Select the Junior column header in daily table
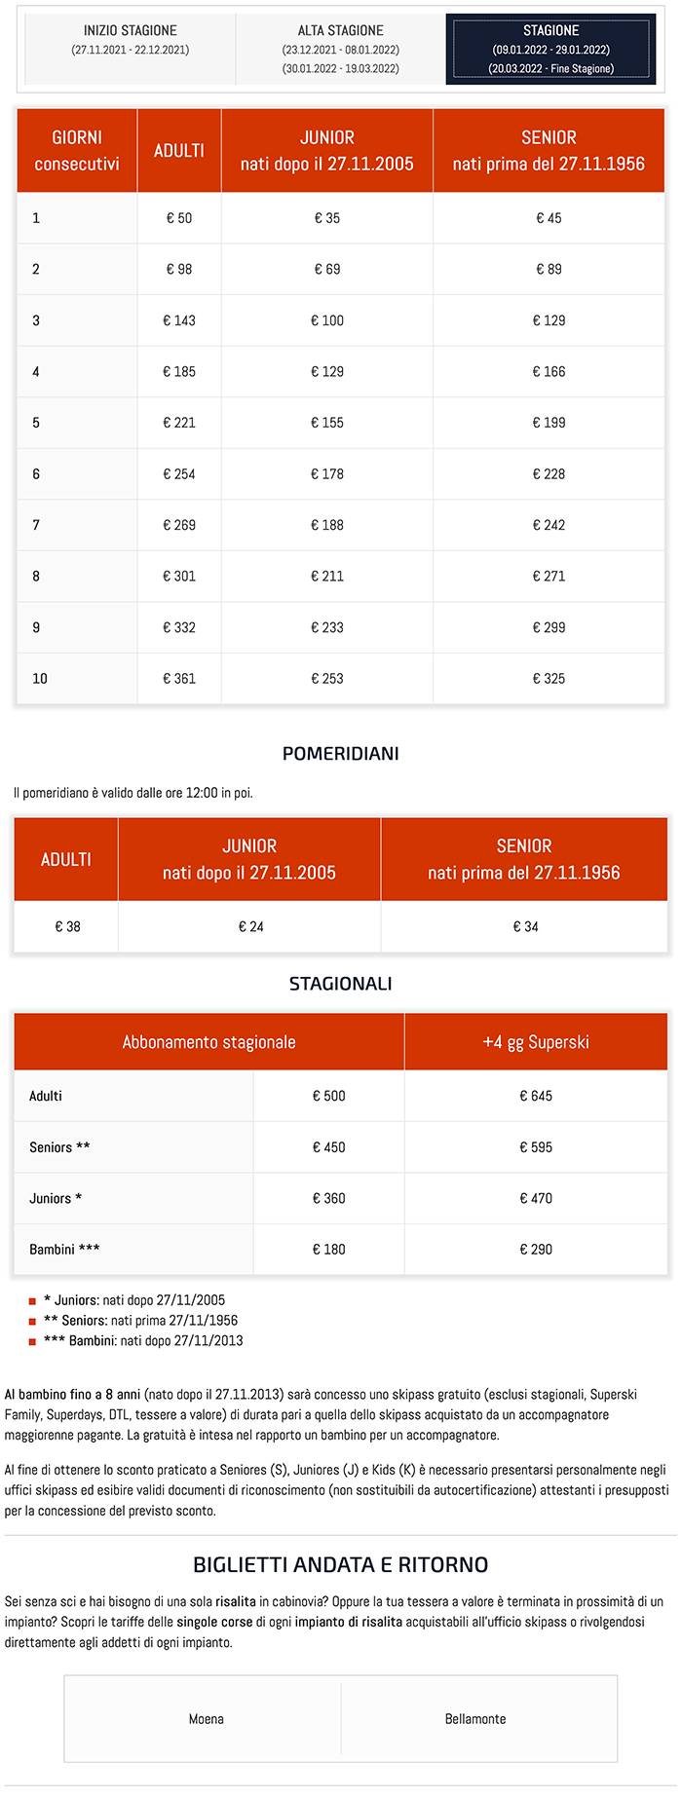 point(327,151)
